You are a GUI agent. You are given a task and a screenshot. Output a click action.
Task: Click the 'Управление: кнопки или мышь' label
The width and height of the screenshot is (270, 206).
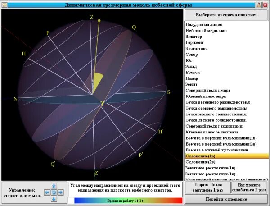22,193
